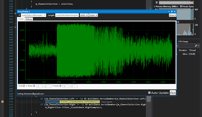
Task: Open the CPU Usage tab
Action: point(183,42)
